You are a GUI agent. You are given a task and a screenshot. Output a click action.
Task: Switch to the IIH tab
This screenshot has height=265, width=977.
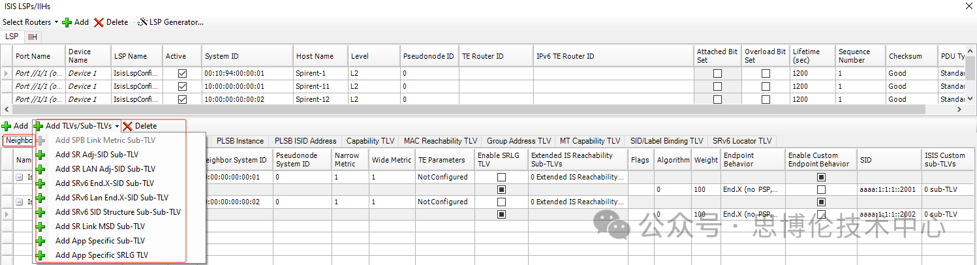tap(33, 37)
